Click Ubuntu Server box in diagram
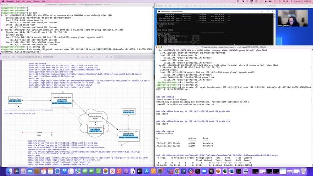Image resolution: width=313 pixels, height=176 pixels. [x=129, y=111]
